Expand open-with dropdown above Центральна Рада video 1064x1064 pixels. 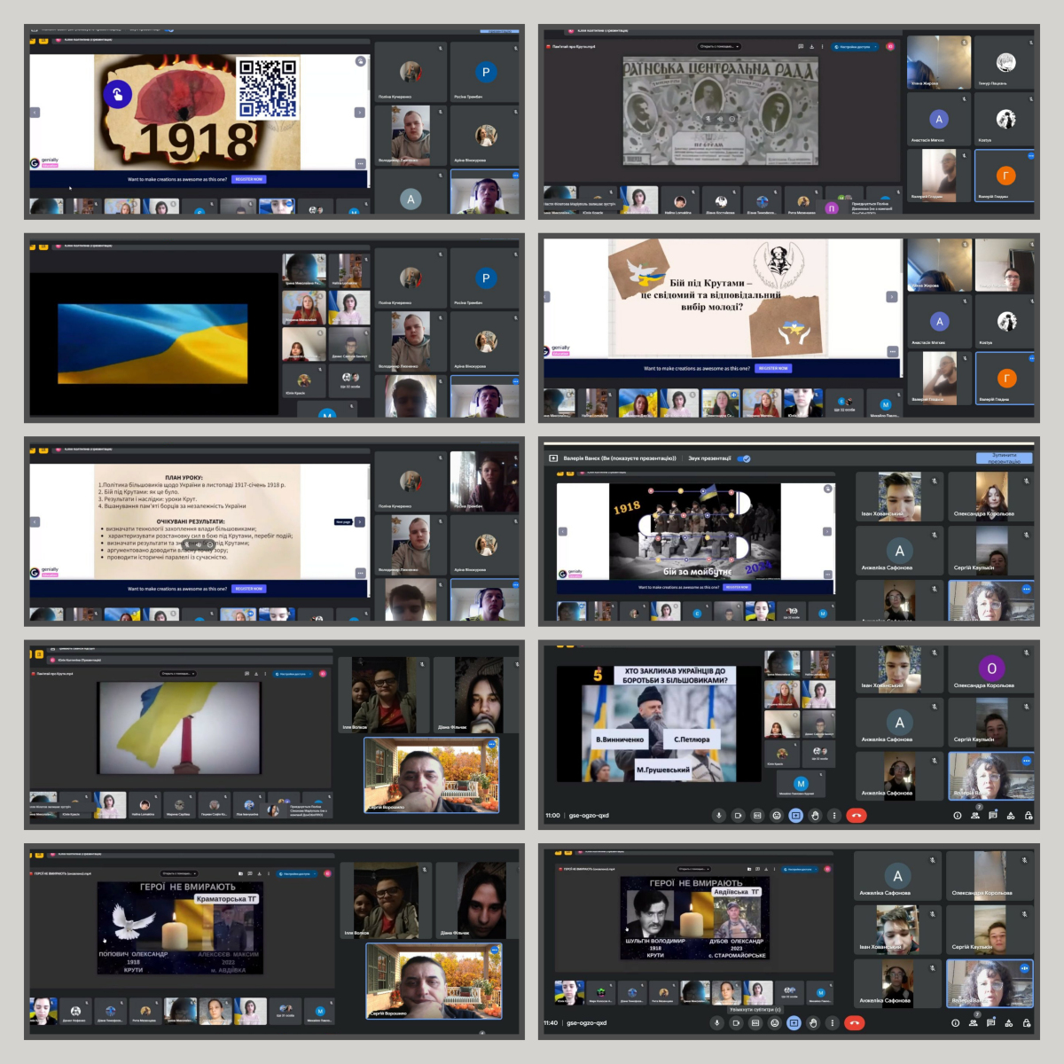point(719,46)
